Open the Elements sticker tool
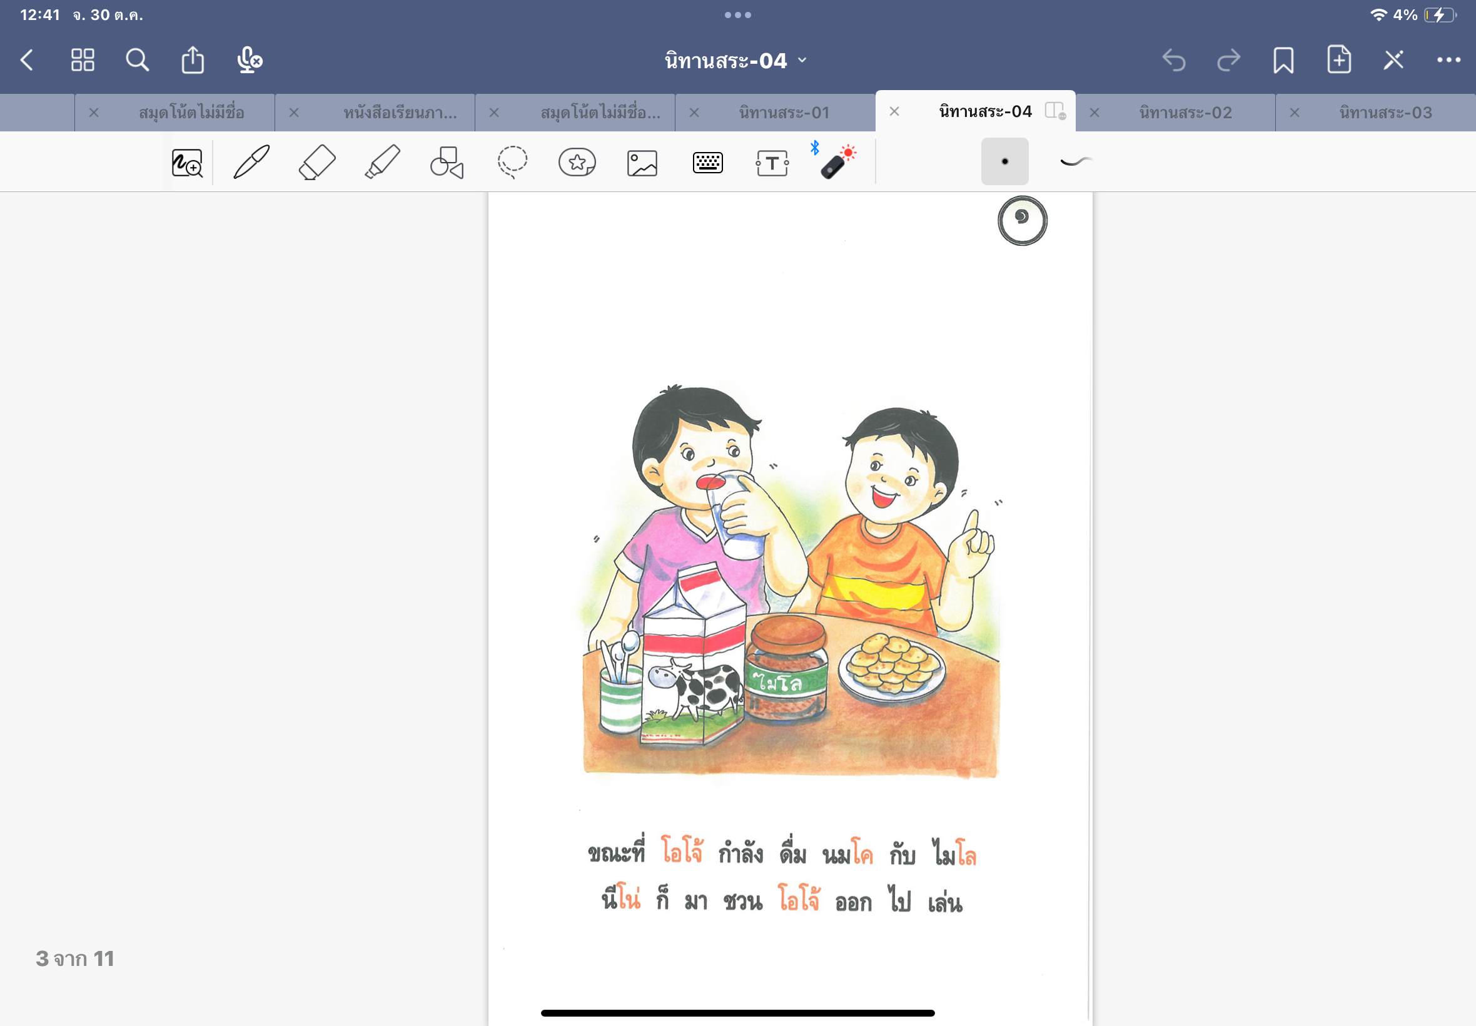The height and width of the screenshot is (1026, 1476). [x=577, y=162]
